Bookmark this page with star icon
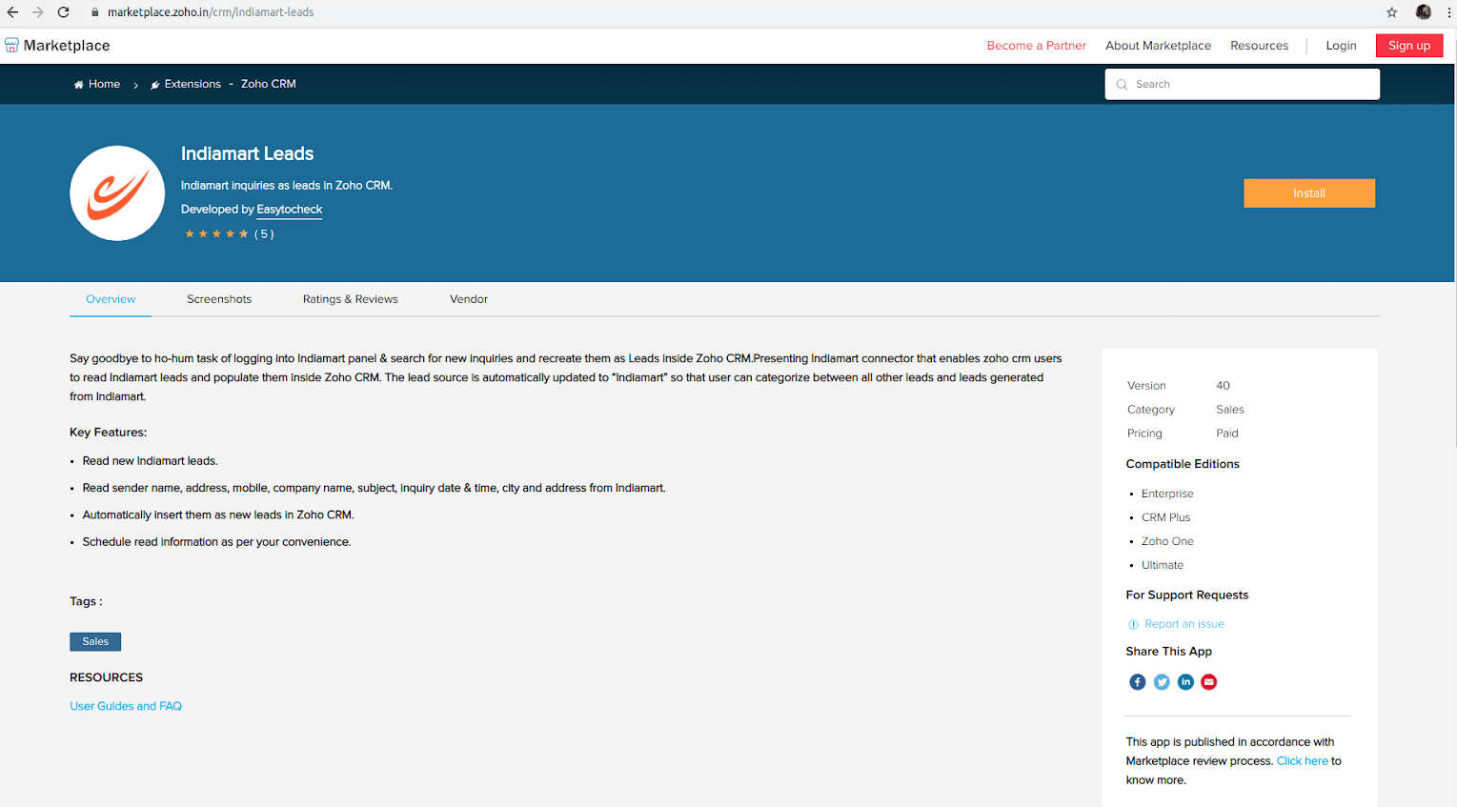Viewport: 1457px width, 807px height. click(x=1392, y=12)
